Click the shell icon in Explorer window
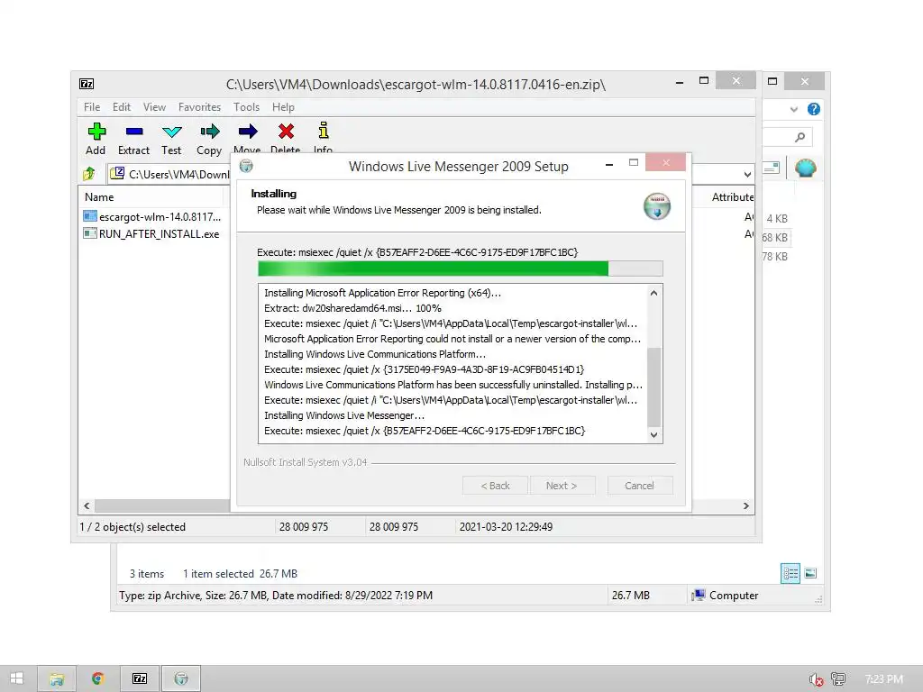 pos(805,168)
